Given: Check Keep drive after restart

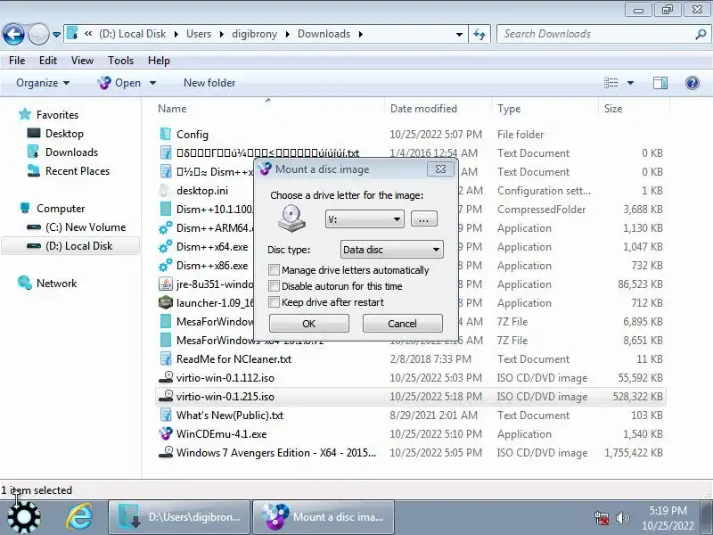Looking at the screenshot, I should pos(274,302).
